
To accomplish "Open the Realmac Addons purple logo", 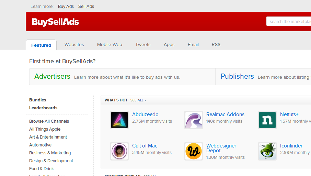I will point(194,120).
